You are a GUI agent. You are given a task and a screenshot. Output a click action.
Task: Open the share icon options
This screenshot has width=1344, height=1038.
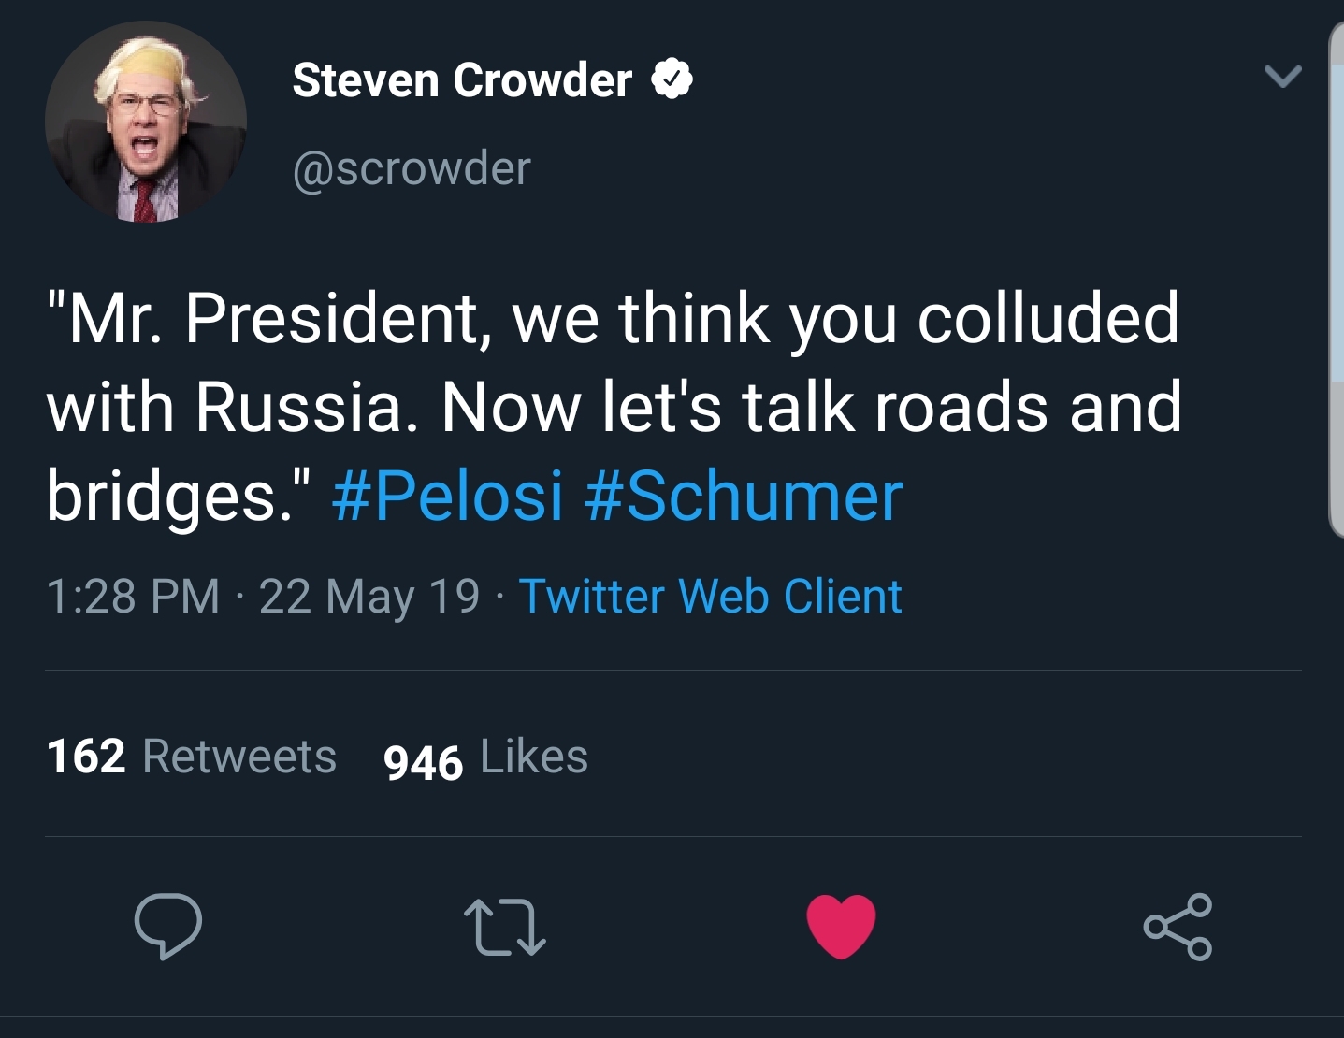(x=1178, y=927)
